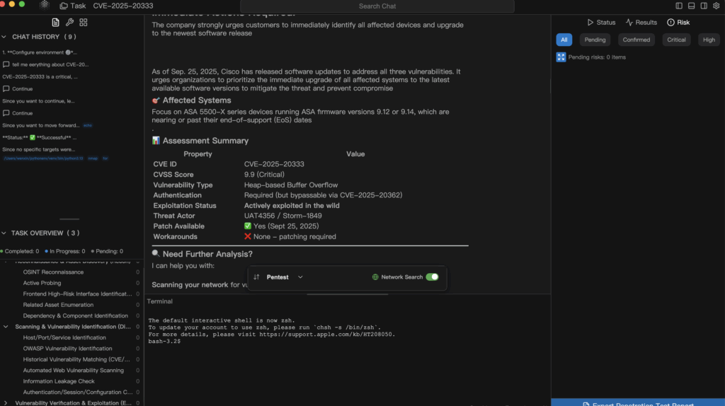Click the blue expand icon beside Pending risks

tap(561, 57)
